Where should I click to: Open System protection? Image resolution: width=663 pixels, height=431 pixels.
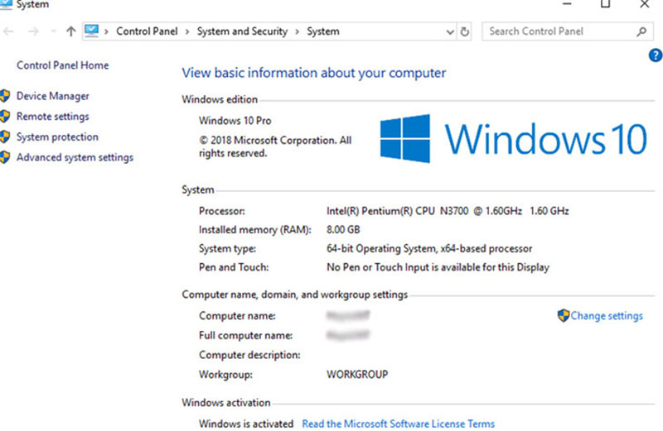[57, 137]
